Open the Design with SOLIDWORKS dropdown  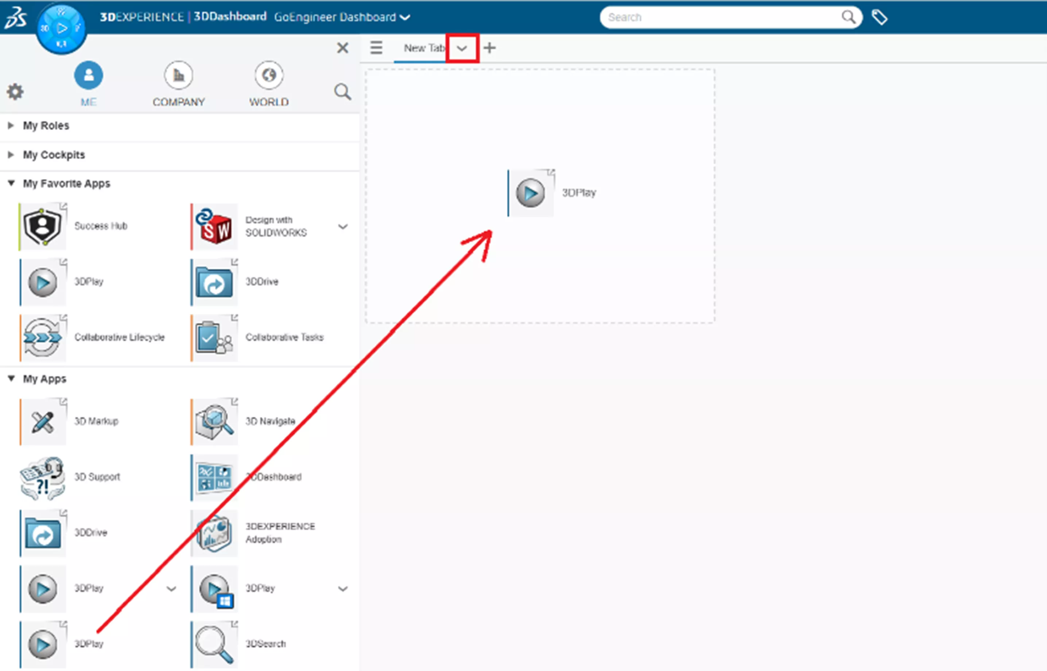pos(343,227)
